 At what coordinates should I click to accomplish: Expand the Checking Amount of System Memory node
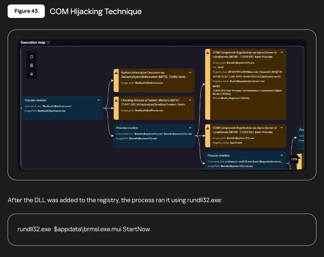(x=190, y=100)
